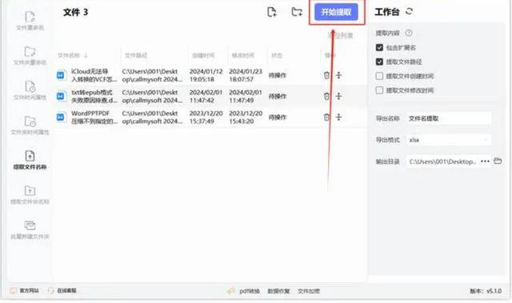Click the refresh icon beside 工作台
Image resolution: width=512 pixels, height=303 pixels.
(x=409, y=12)
